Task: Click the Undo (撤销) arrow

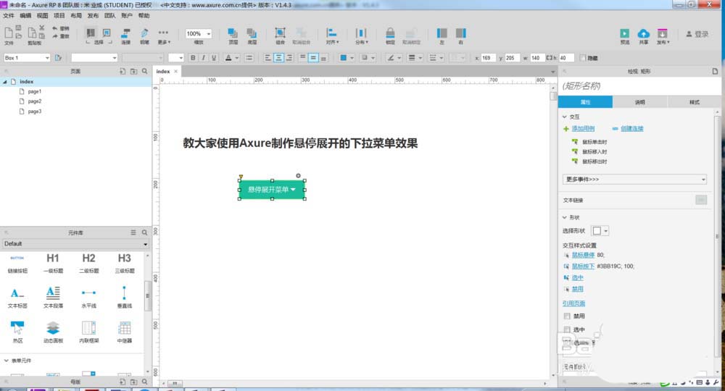Action: (54, 29)
